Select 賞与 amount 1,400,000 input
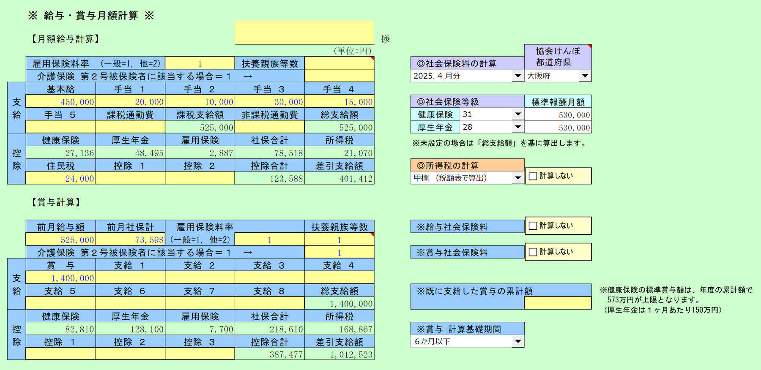This screenshot has width=761, height=370. click(61, 278)
